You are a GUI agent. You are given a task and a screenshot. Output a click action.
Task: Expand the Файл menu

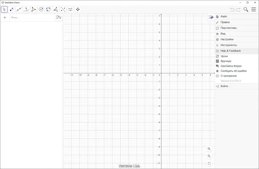237,17
